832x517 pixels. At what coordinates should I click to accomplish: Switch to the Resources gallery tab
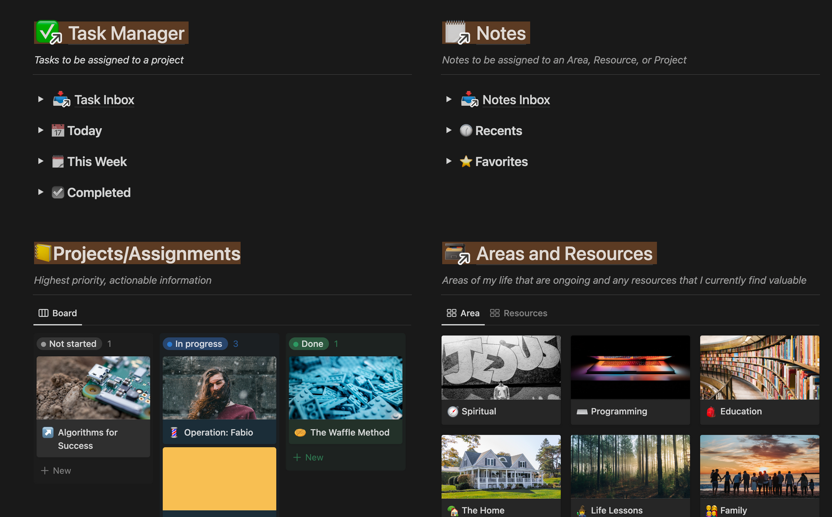pyautogui.click(x=519, y=313)
